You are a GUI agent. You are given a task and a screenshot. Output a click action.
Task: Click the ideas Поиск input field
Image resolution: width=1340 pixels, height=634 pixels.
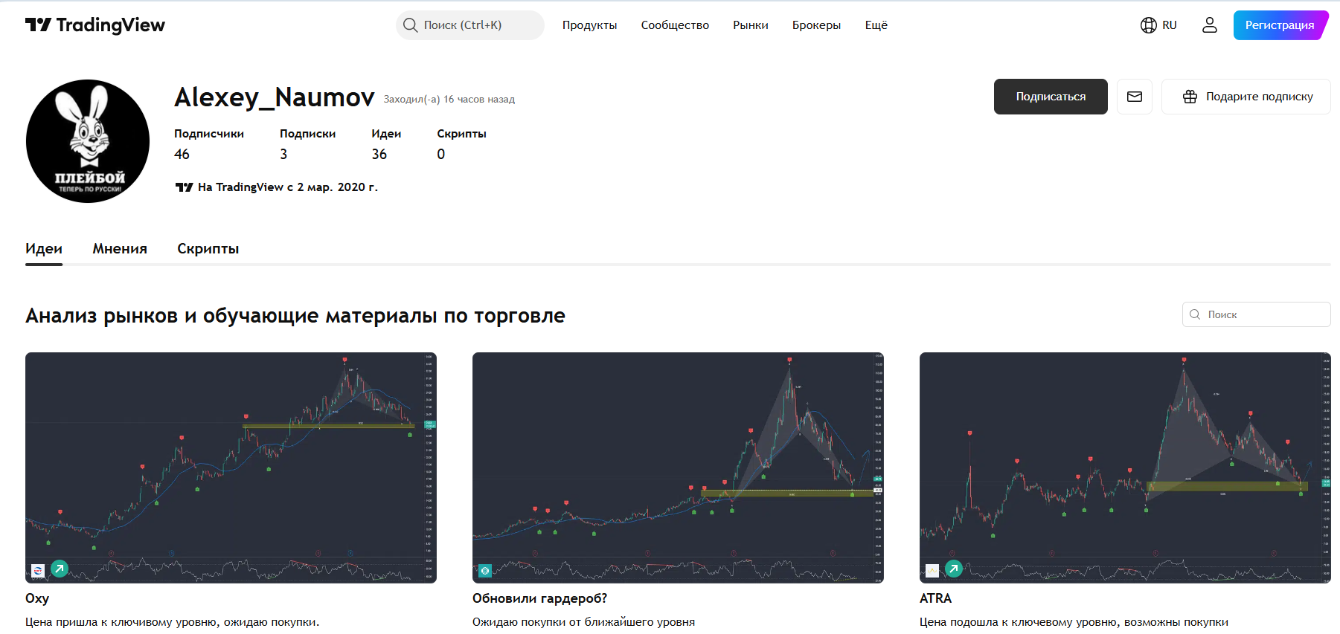pyautogui.click(x=1257, y=314)
